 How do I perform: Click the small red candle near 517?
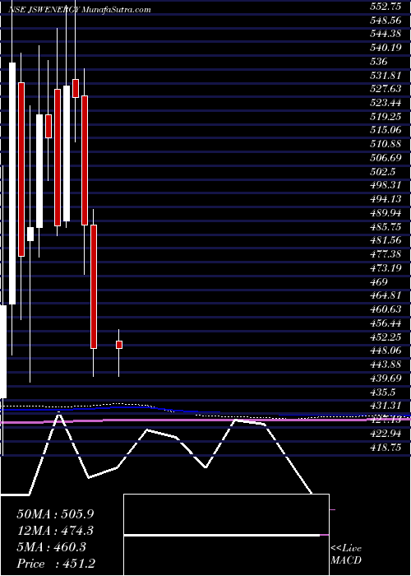(48, 127)
